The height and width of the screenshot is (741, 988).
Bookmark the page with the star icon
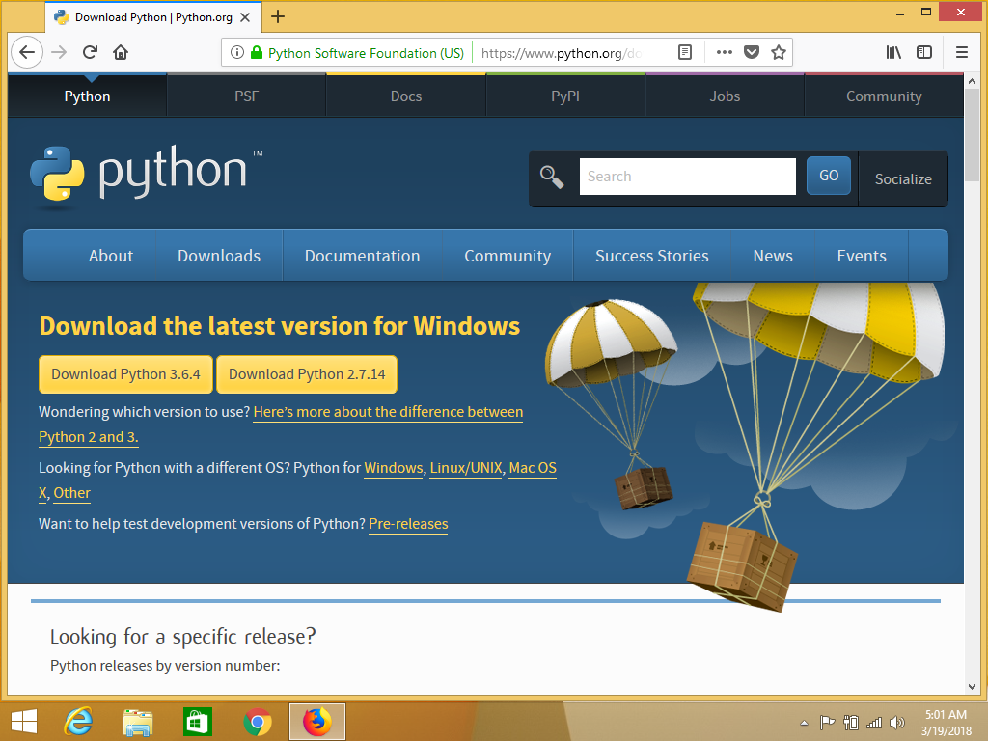[x=778, y=52]
